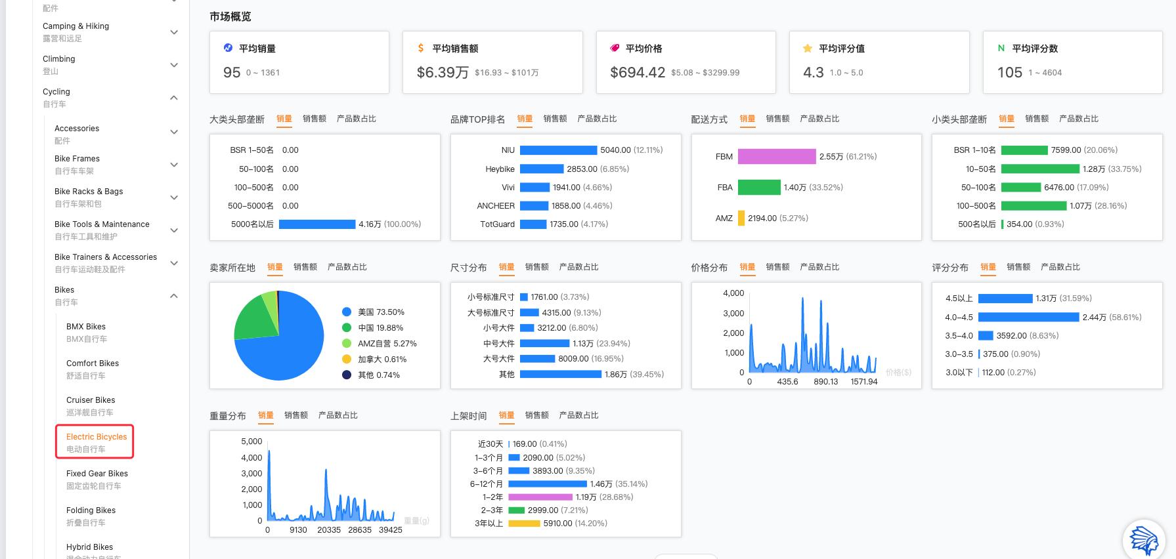Click the average sales volume icon
Viewport: 1176px width, 559px height.
coord(228,48)
